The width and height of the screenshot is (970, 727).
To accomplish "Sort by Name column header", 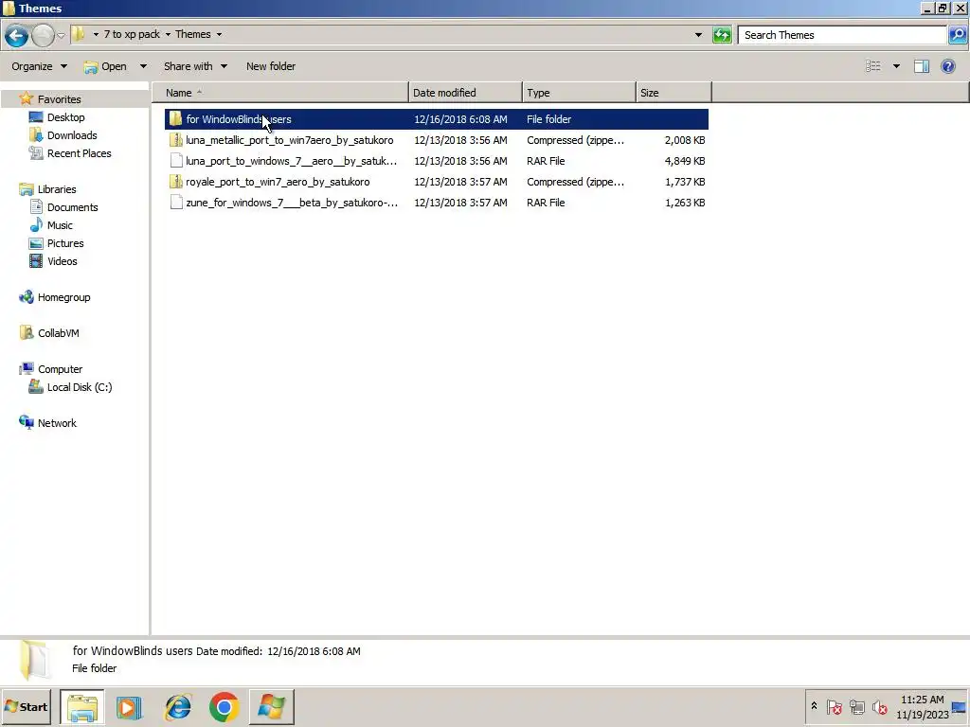I will 280,93.
